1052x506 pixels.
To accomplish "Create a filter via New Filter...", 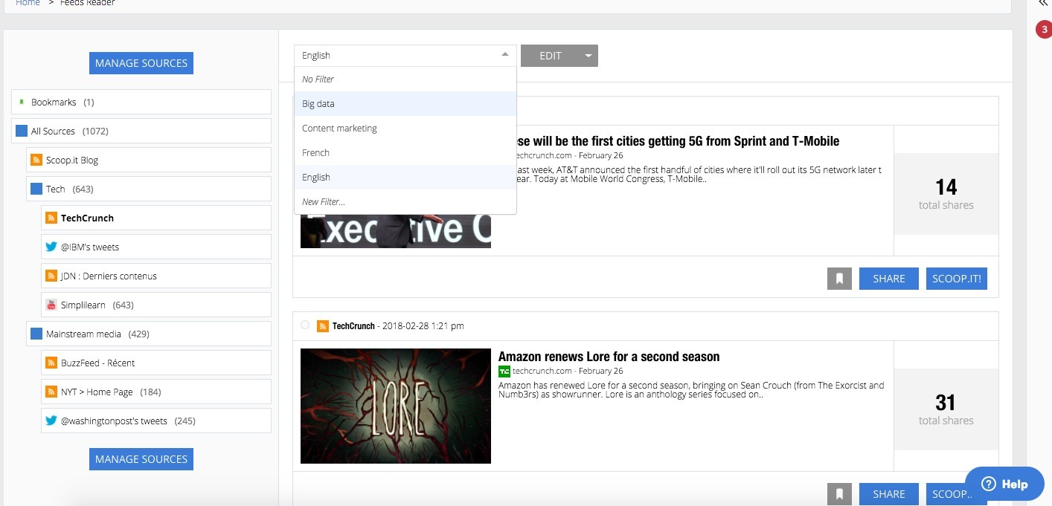I will click(x=405, y=201).
